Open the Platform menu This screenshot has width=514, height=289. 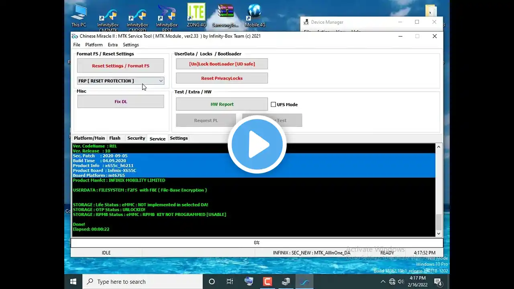[x=94, y=45]
